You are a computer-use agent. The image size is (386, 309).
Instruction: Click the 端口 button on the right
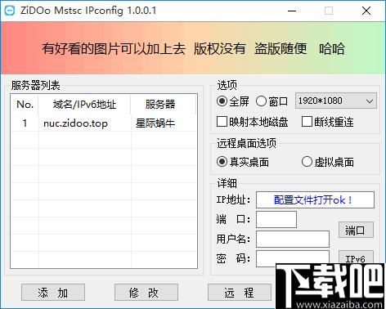(356, 230)
